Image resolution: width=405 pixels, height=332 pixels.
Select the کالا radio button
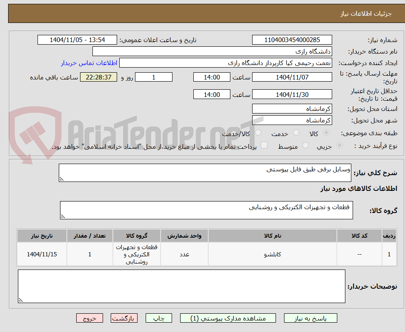coord(326,133)
